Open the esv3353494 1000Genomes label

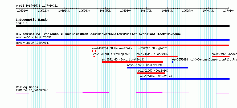tap(205, 59)
